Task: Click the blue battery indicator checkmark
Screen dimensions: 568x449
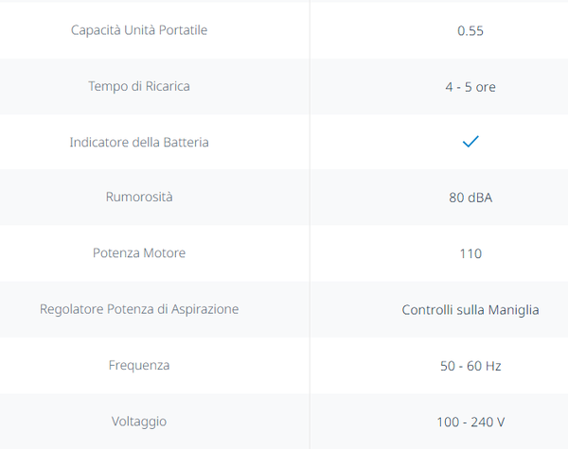Action: click(x=470, y=142)
